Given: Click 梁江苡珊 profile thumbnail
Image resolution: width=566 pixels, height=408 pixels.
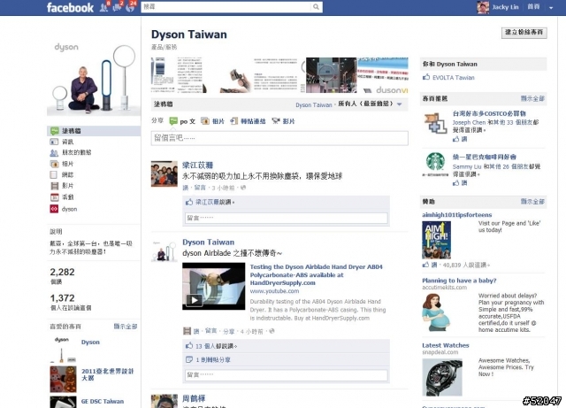Looking at the screenshot, I should (164, 173).
